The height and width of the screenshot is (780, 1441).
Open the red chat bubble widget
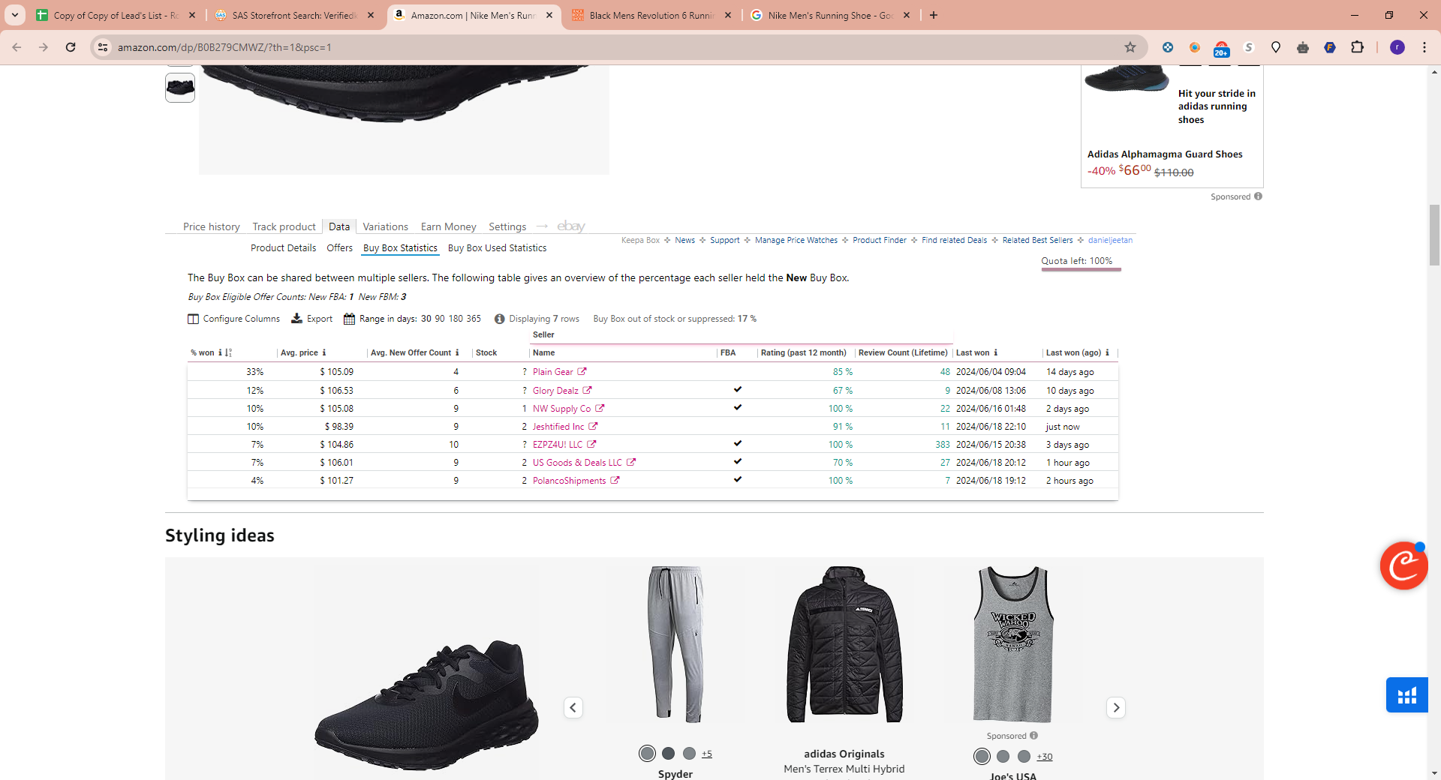1403,565
